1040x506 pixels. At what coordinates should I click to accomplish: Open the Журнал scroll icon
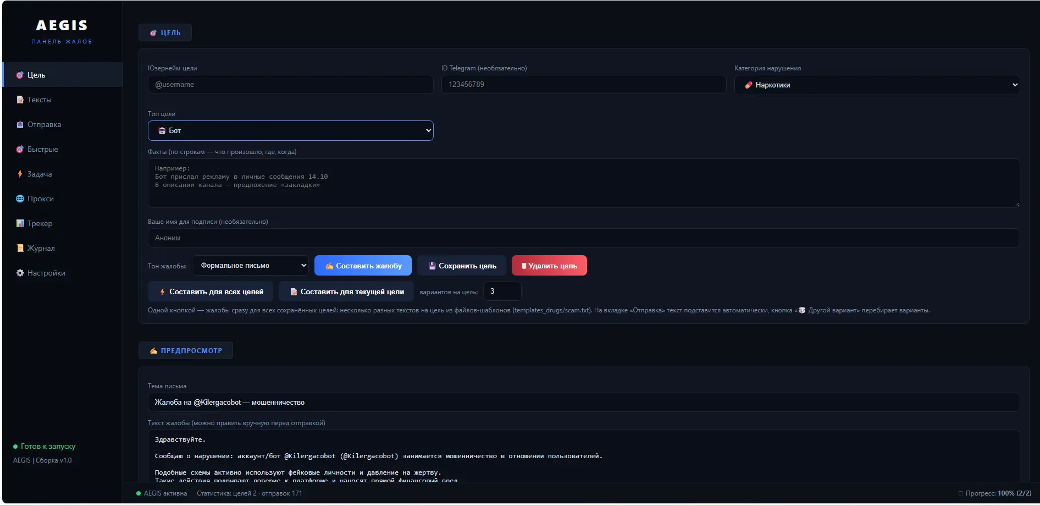tap(20, 248)
